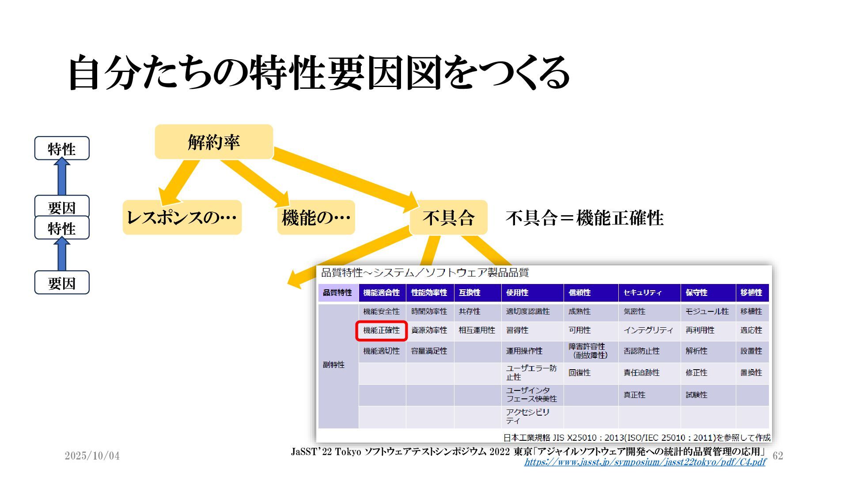Viewport: 848px width, 477px height.
Task: Click slide number 62
Action: [x=778, y=456]
